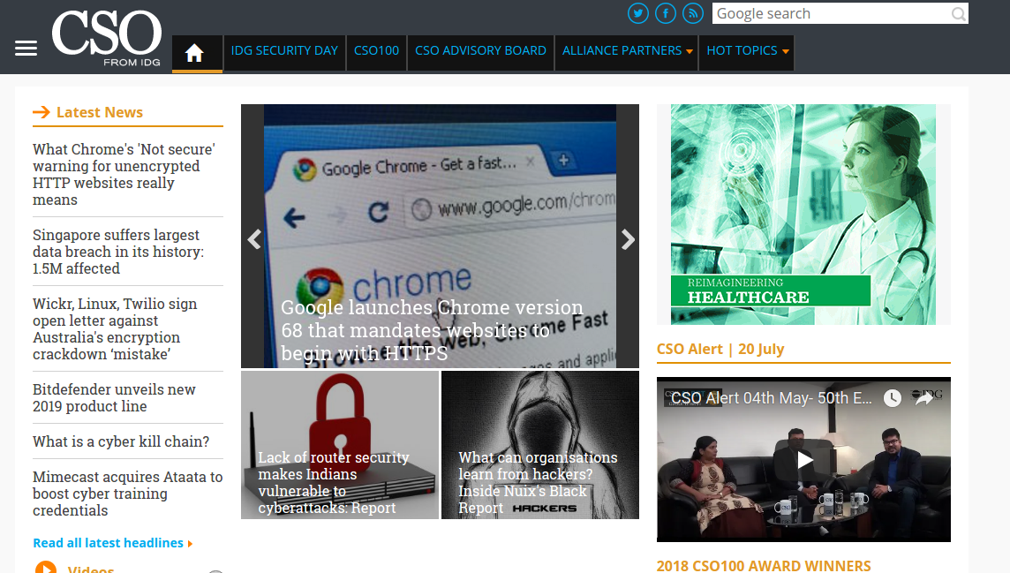Open Singapore data breach article

point(118,252)
